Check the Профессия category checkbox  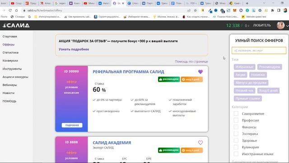point(236,120)
